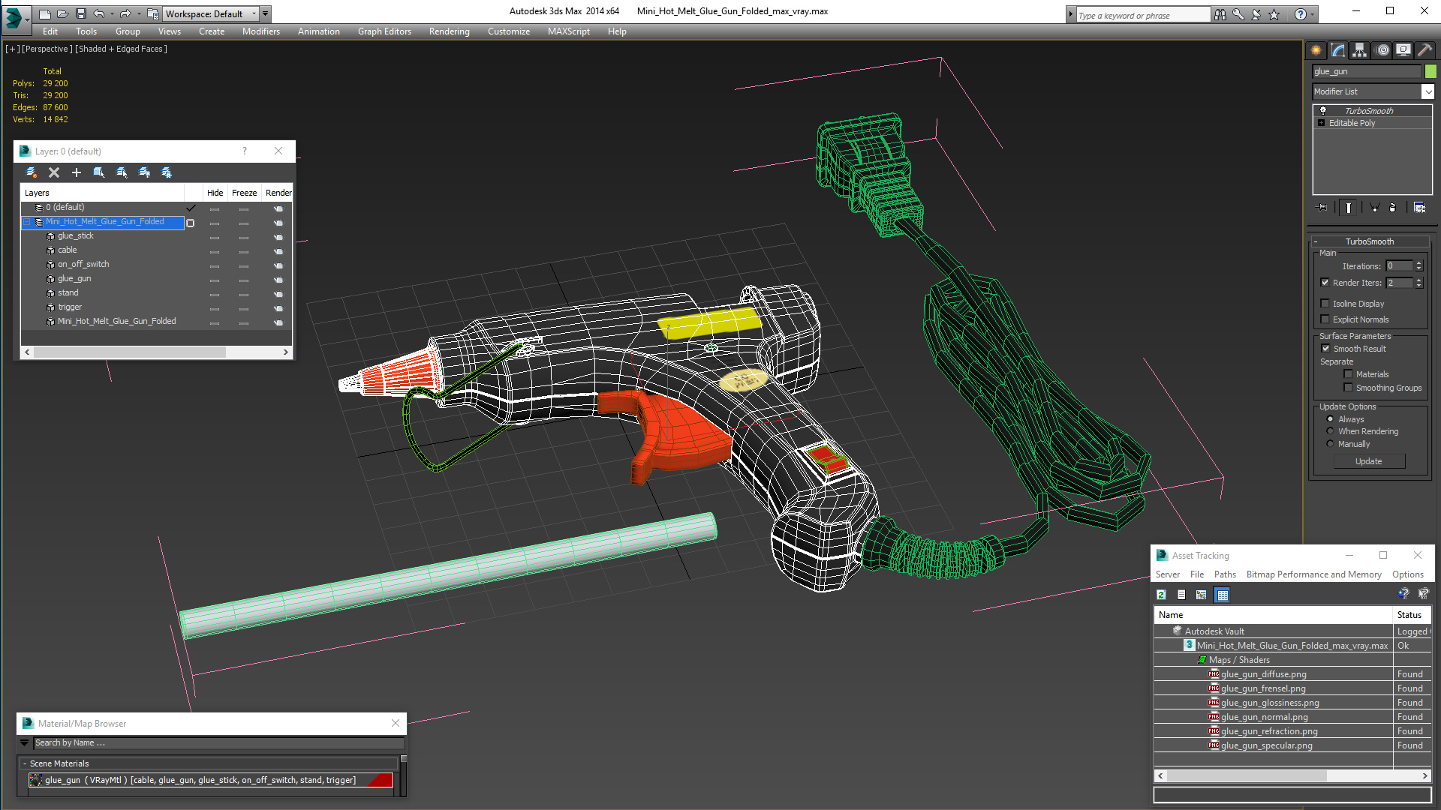Open the MAXScript menu
The image size is (1441, 810).
click(x=568, y=31)
